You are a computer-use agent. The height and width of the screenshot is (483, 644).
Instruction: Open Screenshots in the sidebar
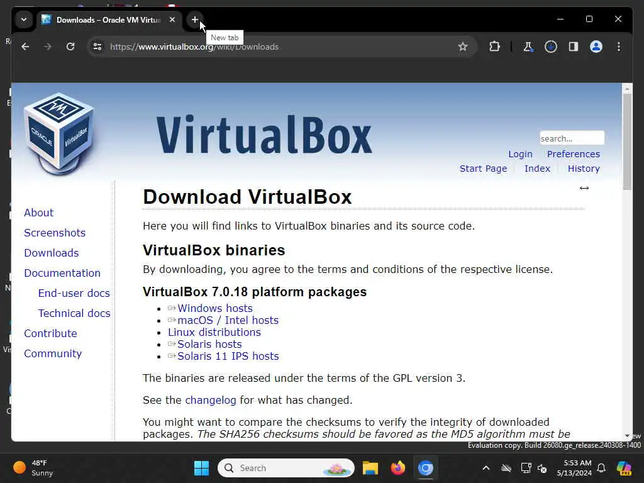(55, 233)
